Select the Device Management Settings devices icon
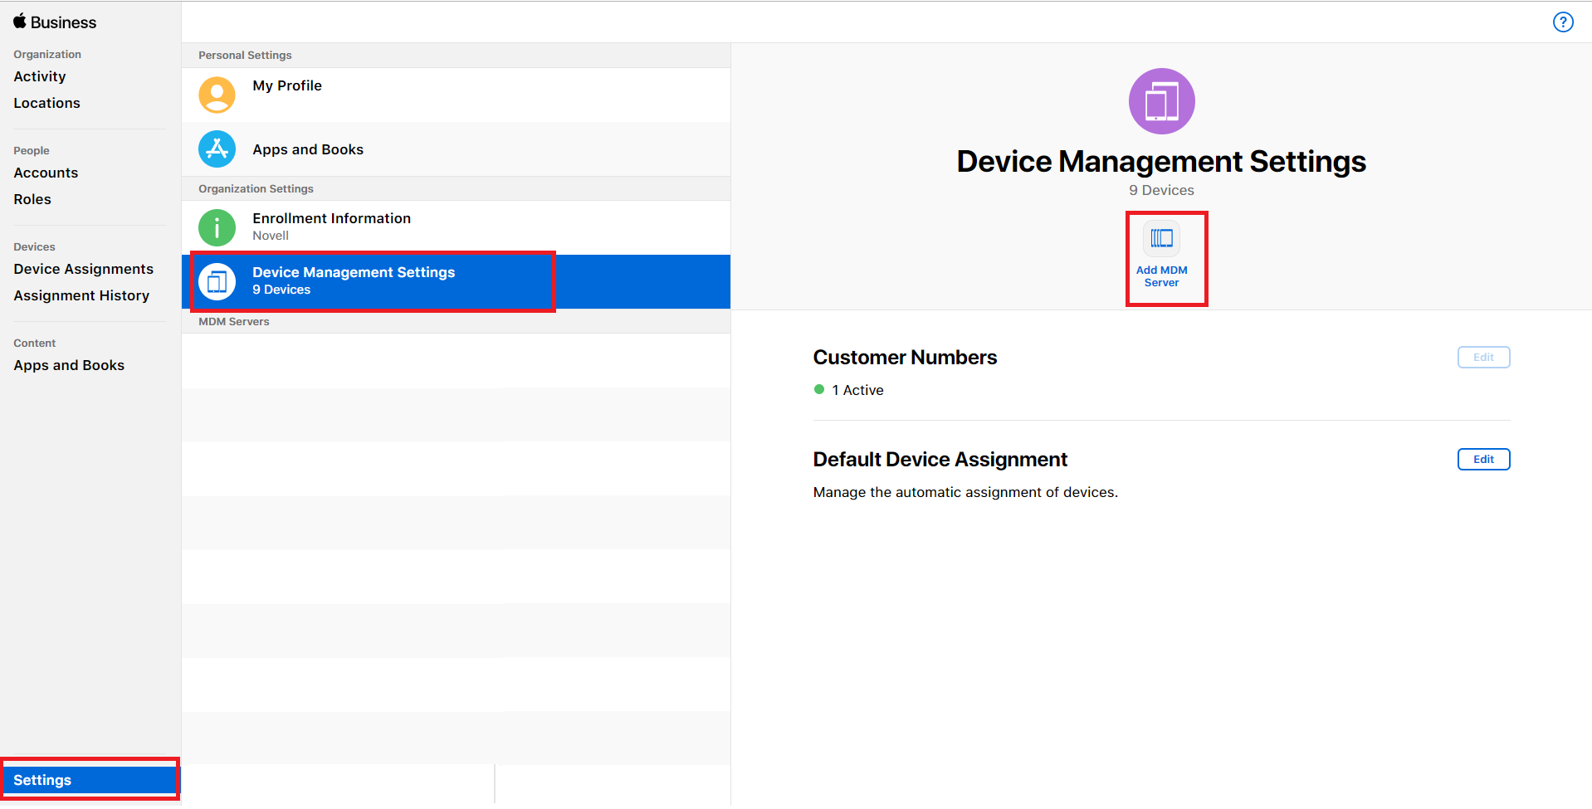The height and width of the screenshot is (809, 1592). pyautogui.click(x=217, y=281)
